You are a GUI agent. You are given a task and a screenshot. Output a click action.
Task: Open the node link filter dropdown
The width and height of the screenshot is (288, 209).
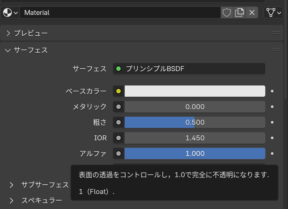pyautogui.click(x=273, y=13)
